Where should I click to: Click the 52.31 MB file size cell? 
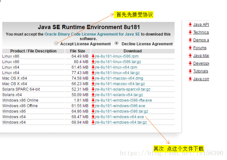(78, 89)
